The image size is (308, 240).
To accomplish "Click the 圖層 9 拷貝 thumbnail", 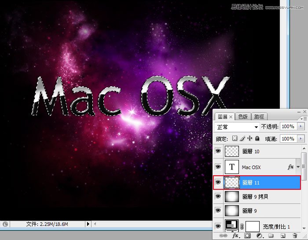I will (x=232, y=196).
